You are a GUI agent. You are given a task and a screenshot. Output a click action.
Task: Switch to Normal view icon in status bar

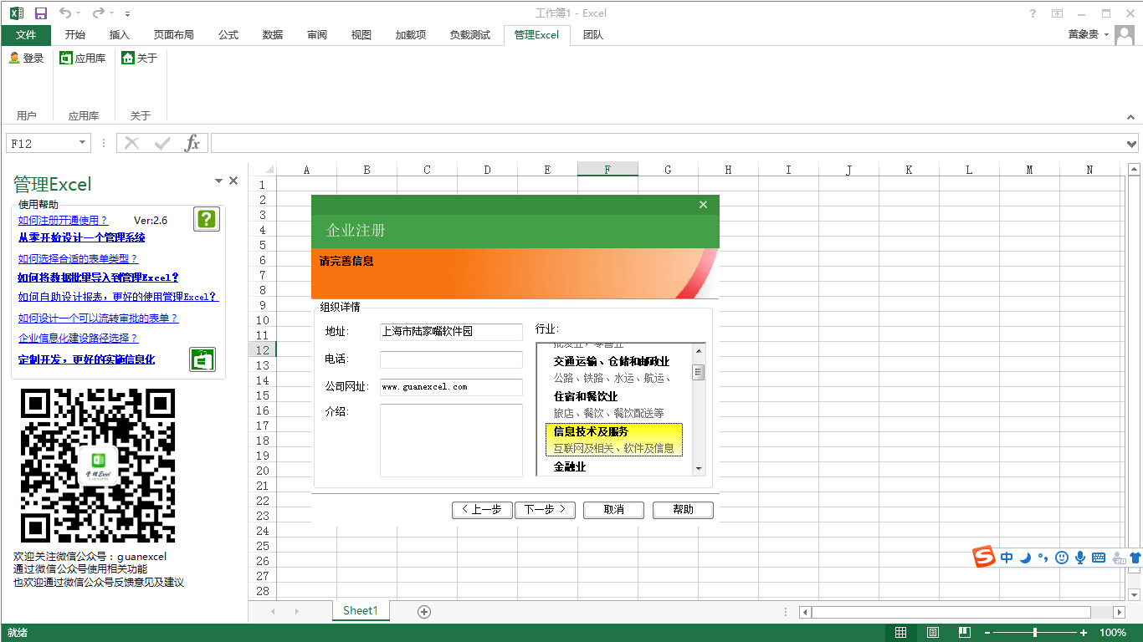(x=901, y=633)
